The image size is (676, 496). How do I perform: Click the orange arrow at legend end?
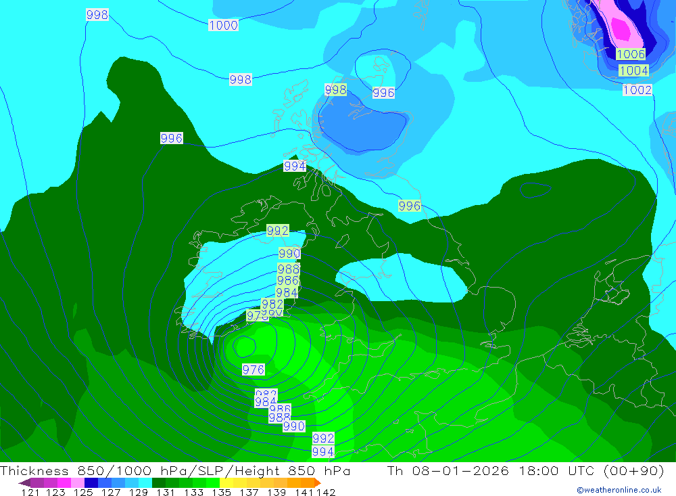click(x=318, y=482)
